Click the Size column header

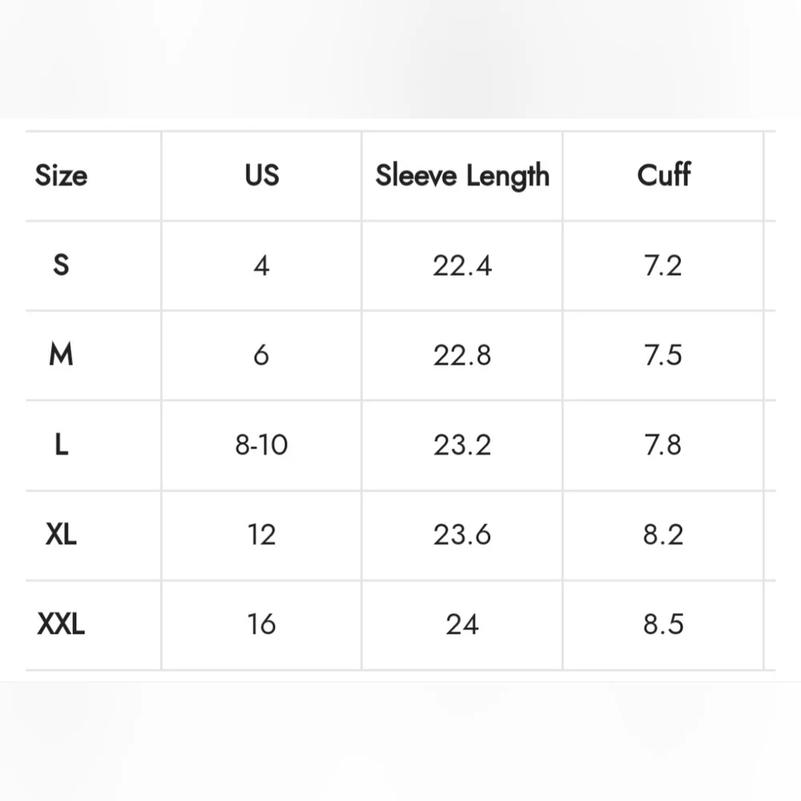pyautogui.click(x=62, y=175)
